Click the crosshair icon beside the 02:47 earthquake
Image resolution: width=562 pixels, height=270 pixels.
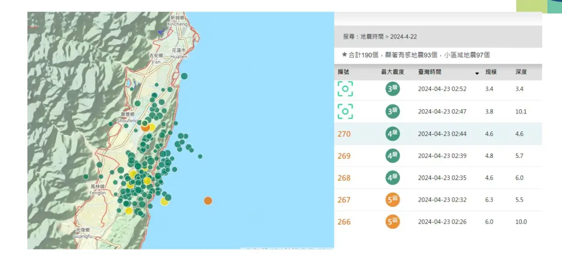(345, 111)
